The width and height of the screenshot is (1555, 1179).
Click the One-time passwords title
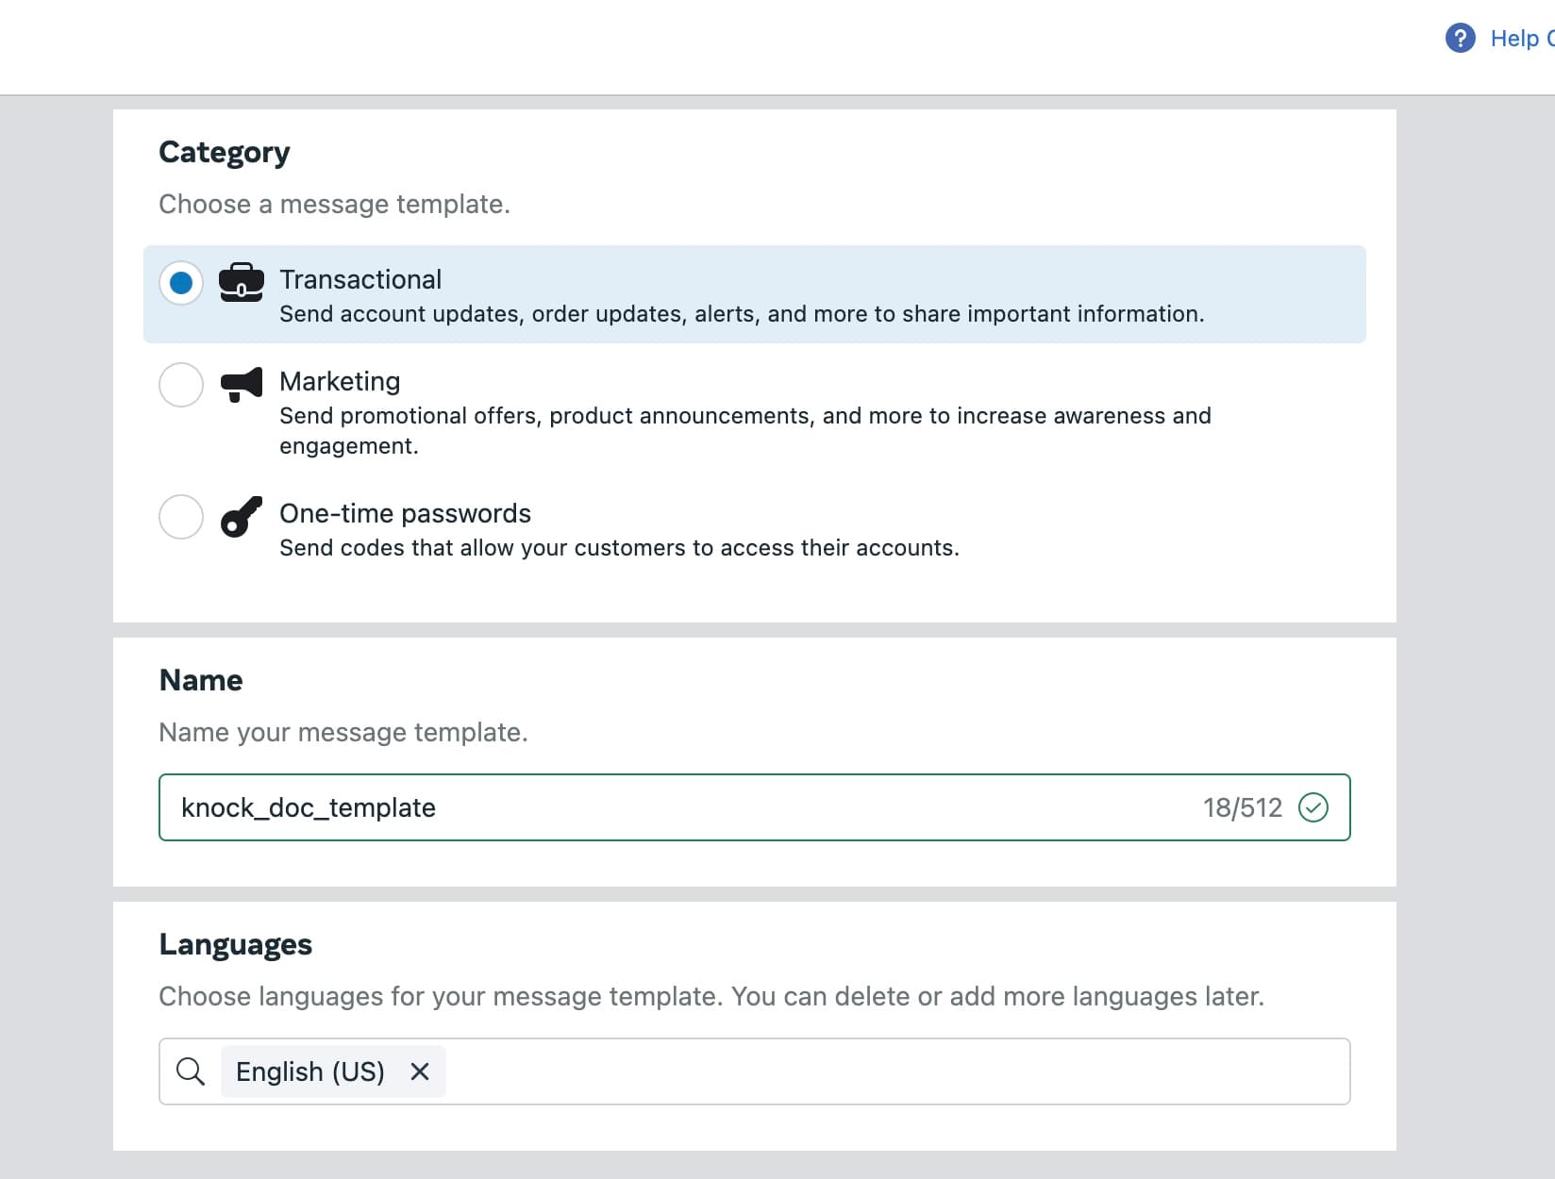[x=405, y=513]
